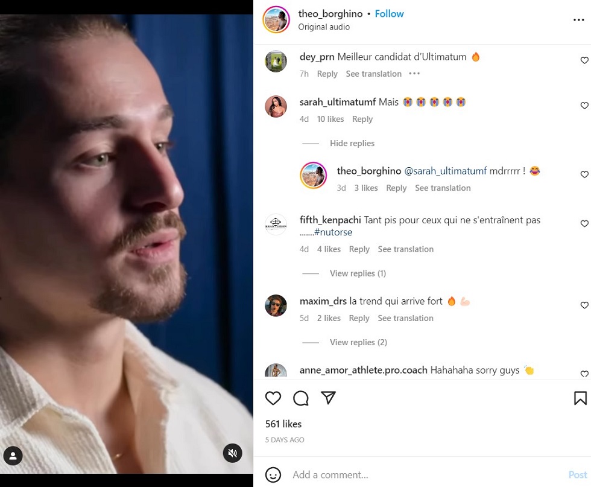Expand View replies (2) under maxim_drs
Viewport: 591px width, 487px height.
[x=358, y=343]
